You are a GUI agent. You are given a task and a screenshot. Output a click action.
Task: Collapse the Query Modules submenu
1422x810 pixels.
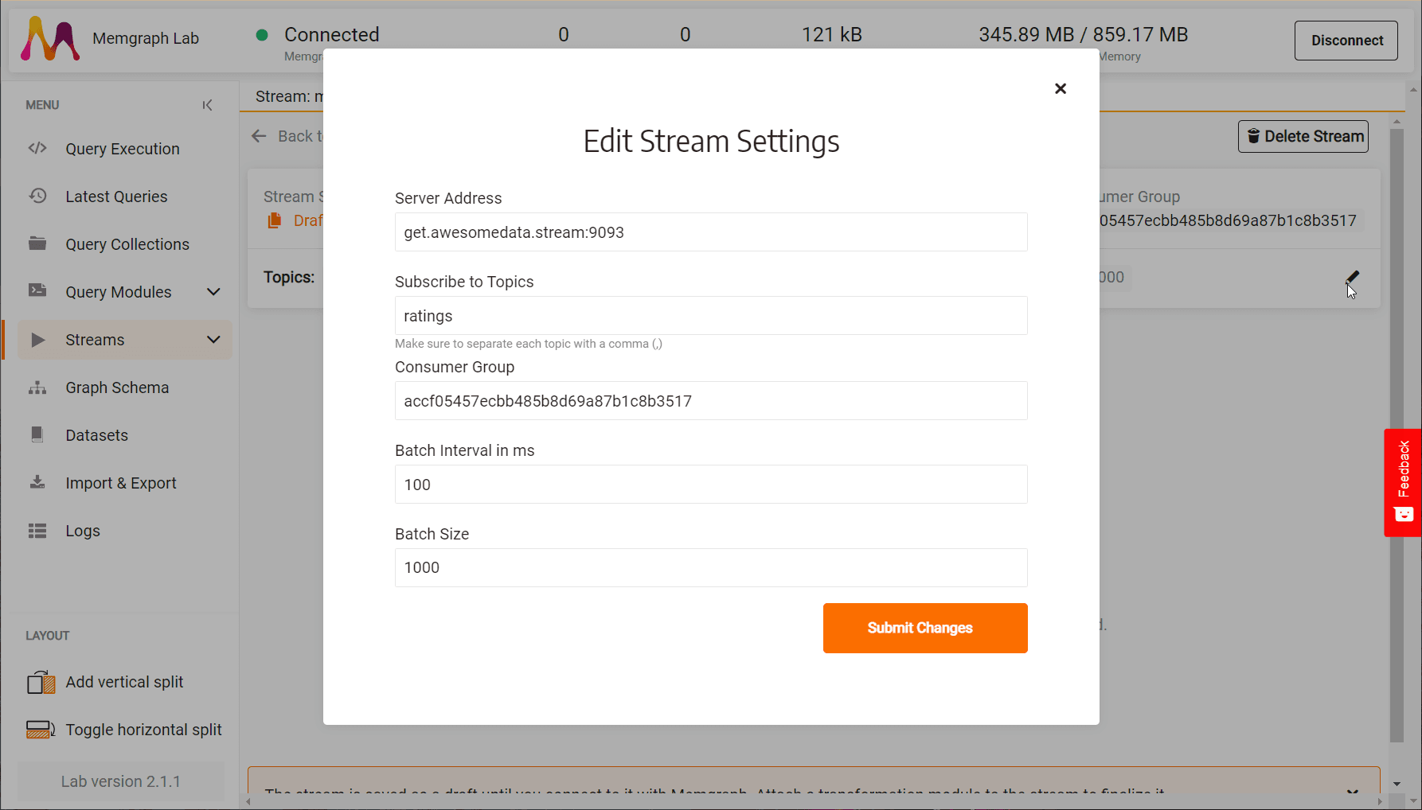213,292
